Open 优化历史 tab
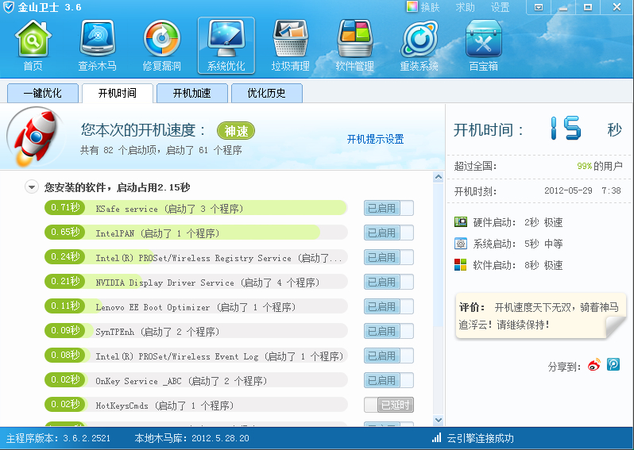The height and width of the screenshot is (450, 634). tap(266, 94)
